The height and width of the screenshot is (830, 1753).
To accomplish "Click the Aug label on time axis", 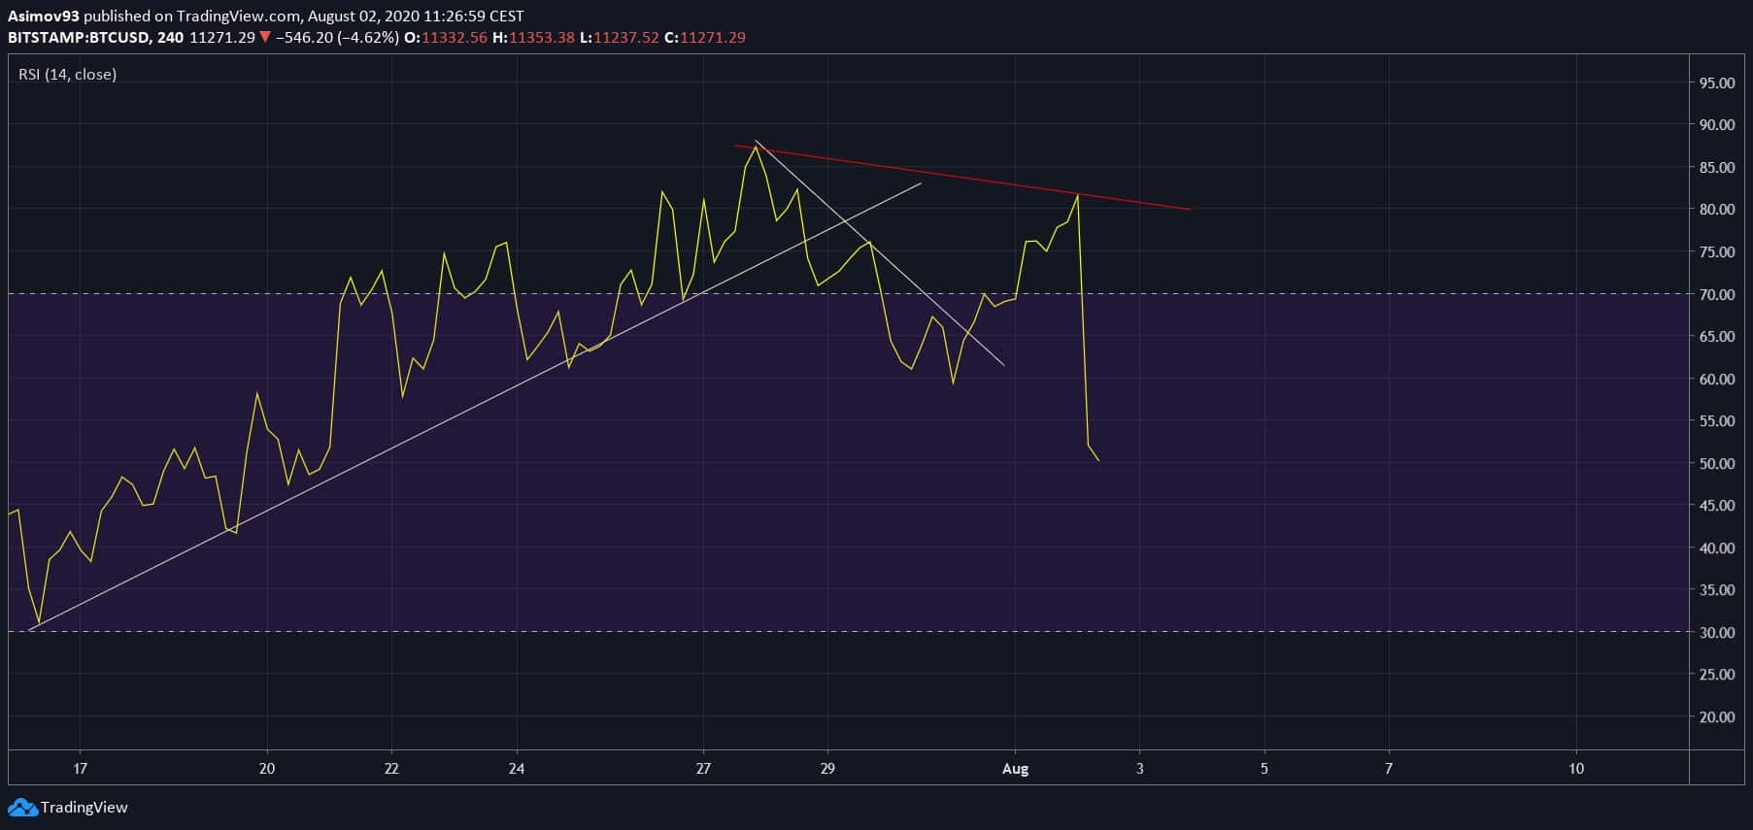I will pyautogui.click(x=1015, y=769).
